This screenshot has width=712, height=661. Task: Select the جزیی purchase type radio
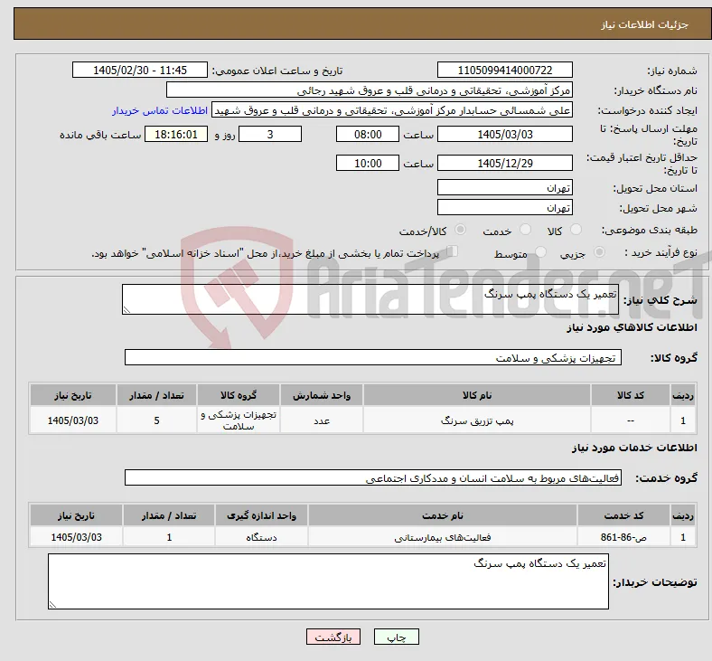pyautogui.click(x=599, y=252)
